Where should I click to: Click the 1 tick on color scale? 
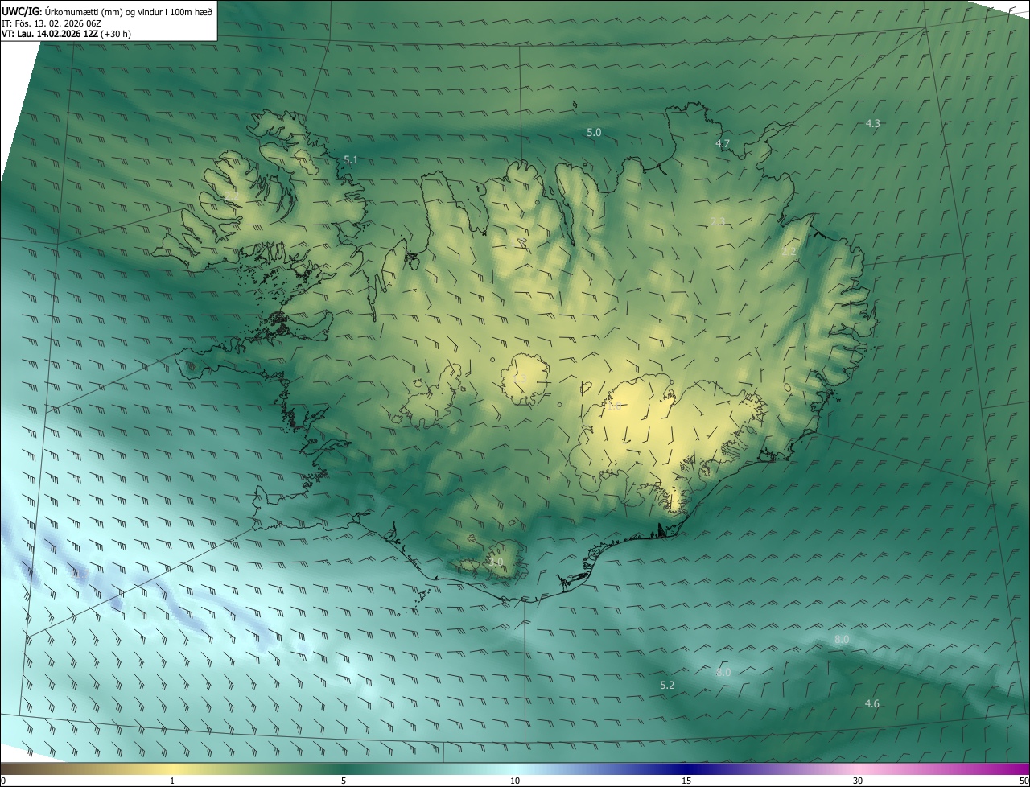(x=172, y=781)
